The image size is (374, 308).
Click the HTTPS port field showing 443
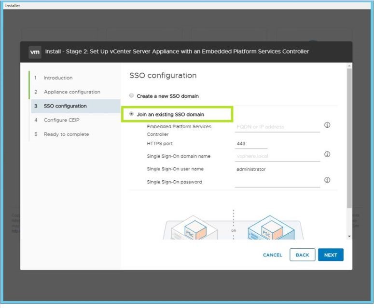[x=251, y=144]
